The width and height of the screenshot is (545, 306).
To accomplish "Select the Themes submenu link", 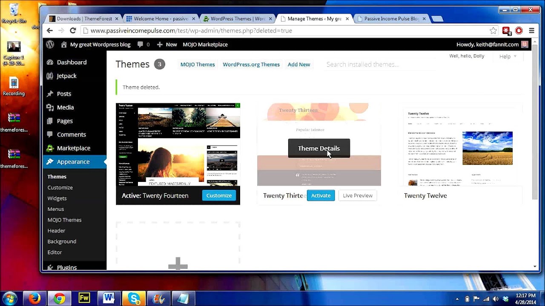I will coord(57,176).
